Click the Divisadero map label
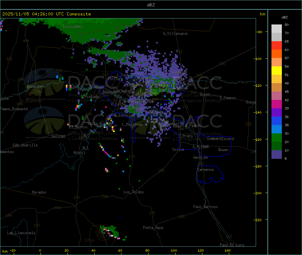Image resolution: width=302 pixels, height=255 pixels. (72, 26)
